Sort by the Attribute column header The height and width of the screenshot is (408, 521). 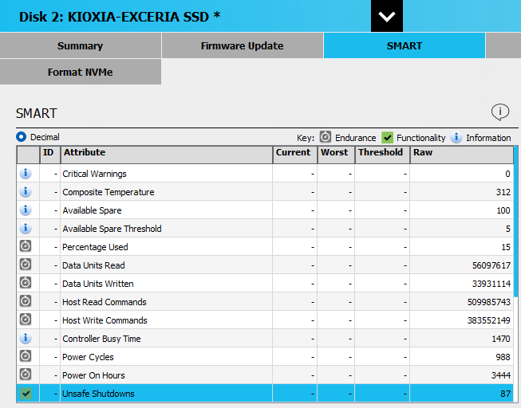point(167,155)
